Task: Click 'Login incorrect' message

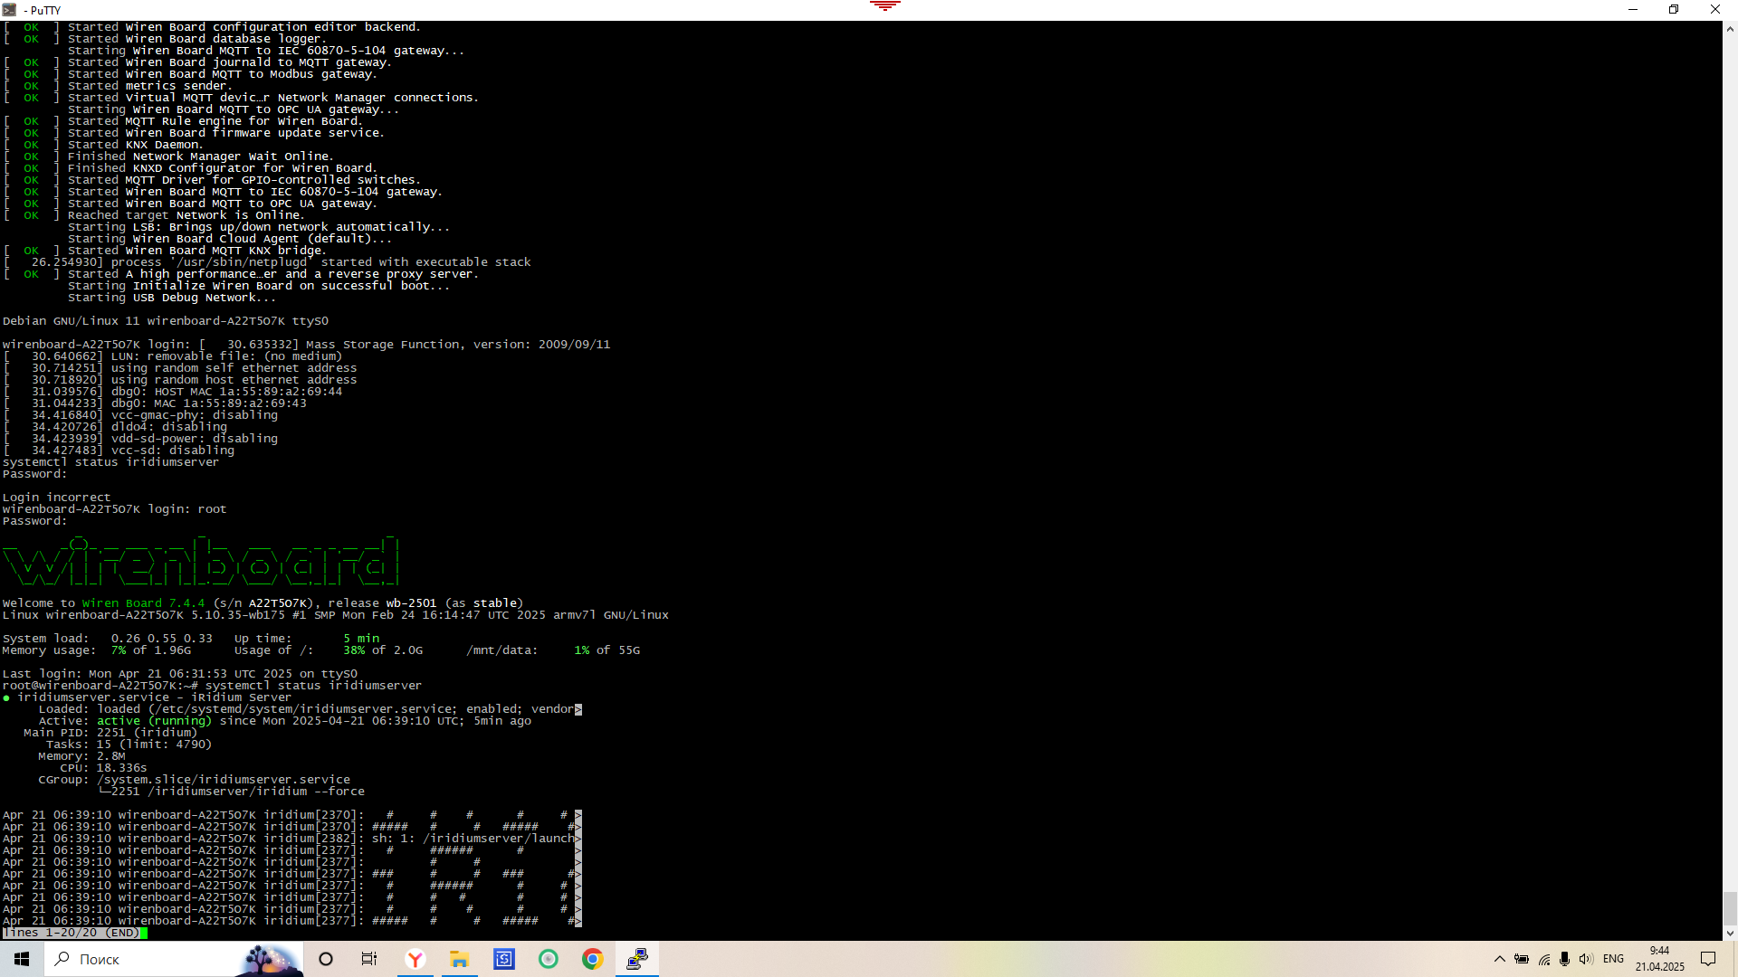Action: pyautogui.click(x=56, y=498)
